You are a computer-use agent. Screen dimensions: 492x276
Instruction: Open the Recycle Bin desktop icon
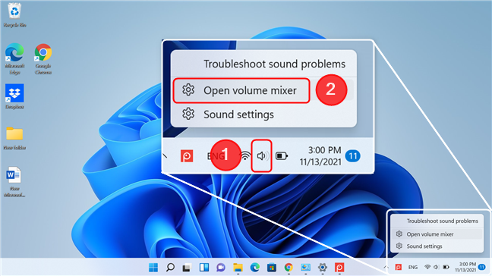point(14,15)
